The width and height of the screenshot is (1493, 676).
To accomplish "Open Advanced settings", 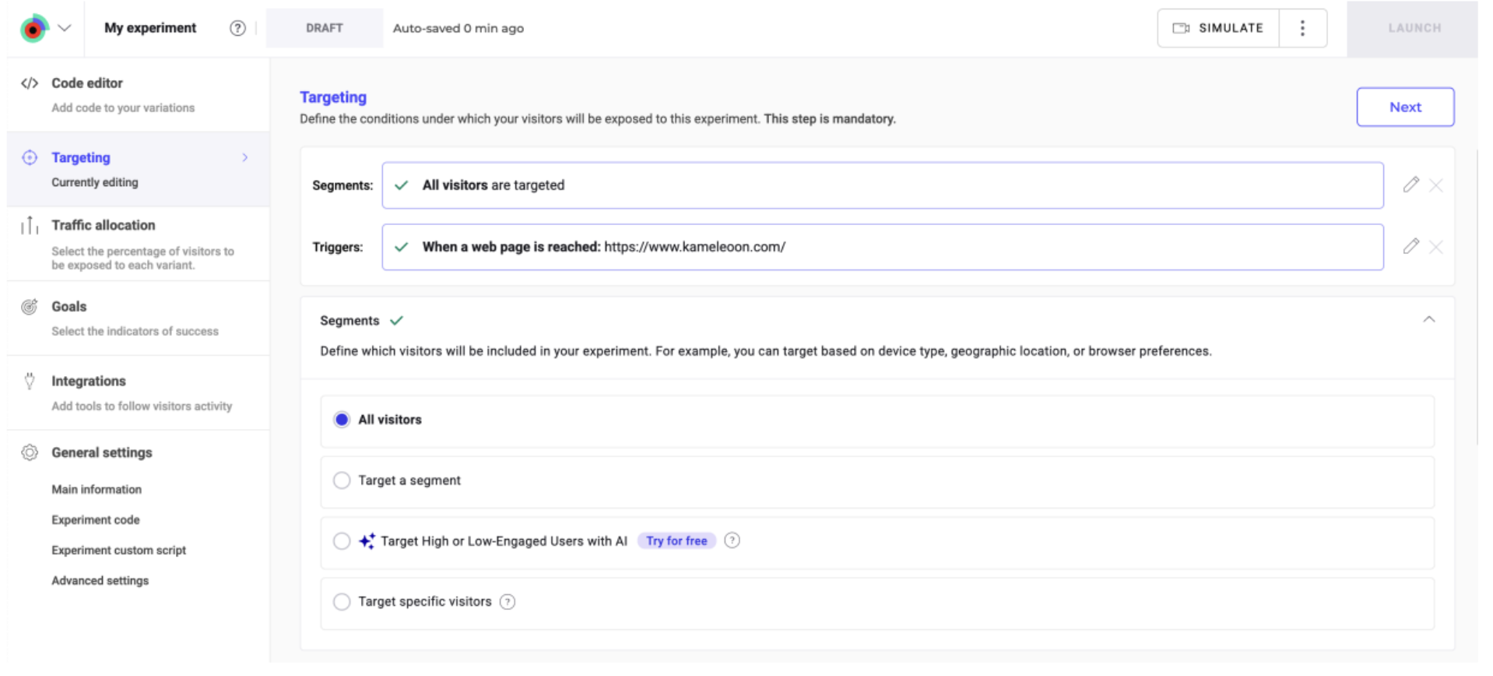I will point(100,580).
